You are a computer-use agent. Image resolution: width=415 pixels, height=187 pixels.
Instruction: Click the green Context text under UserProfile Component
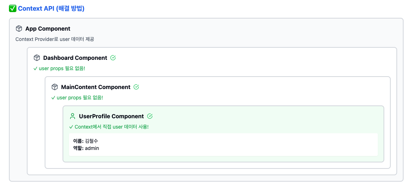pos(109,127)
